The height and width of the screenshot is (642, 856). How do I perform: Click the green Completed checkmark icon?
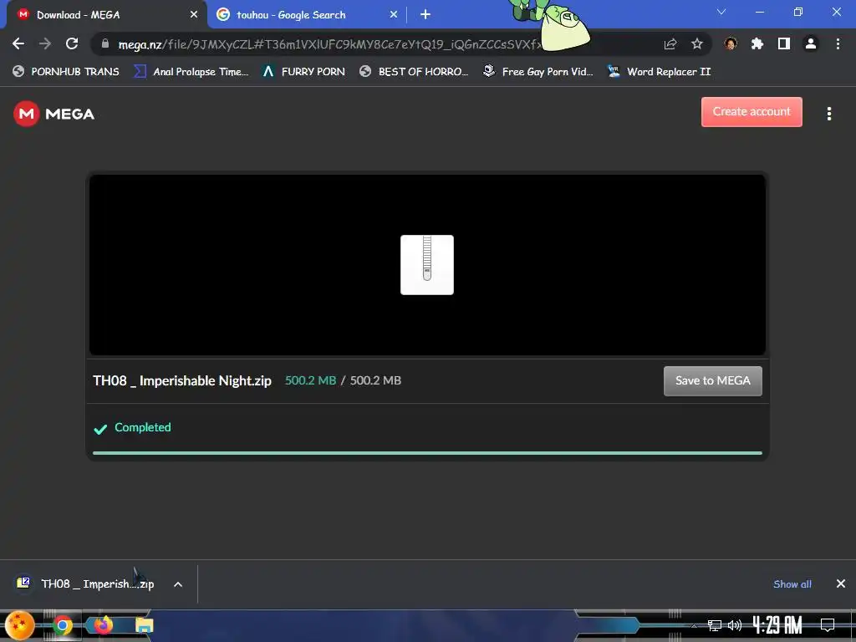tap(100, 429)
